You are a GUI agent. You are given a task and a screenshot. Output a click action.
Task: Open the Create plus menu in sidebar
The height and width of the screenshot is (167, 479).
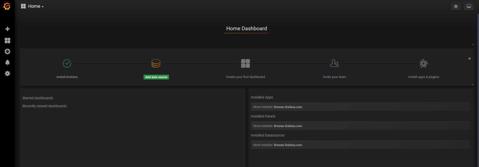click(7, 29)
